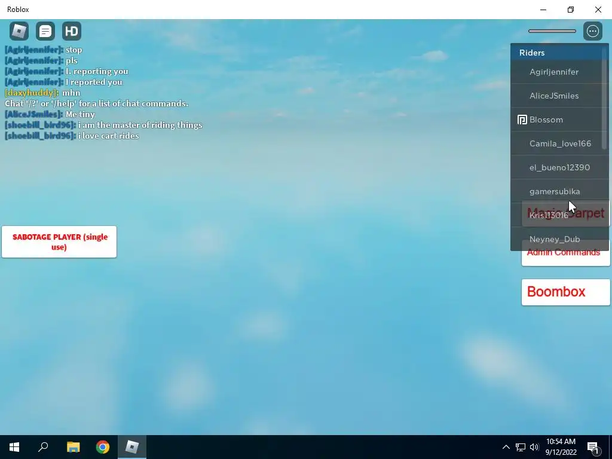The width and height of the screenshot is (612, 459).
Task: Click the 'i am the master of riding things' message
Action: click(x=103, y=126)
